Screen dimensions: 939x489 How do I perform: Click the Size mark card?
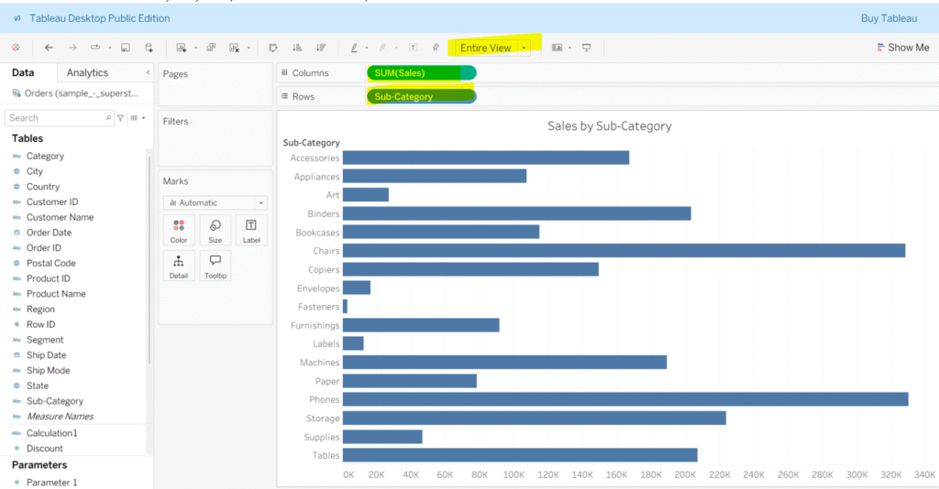tap(215, 231)
